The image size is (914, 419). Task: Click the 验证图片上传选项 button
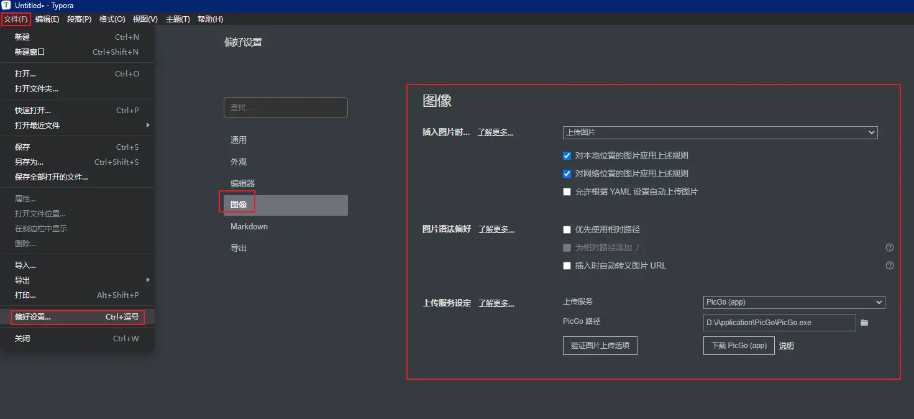(x=600, y=346)
